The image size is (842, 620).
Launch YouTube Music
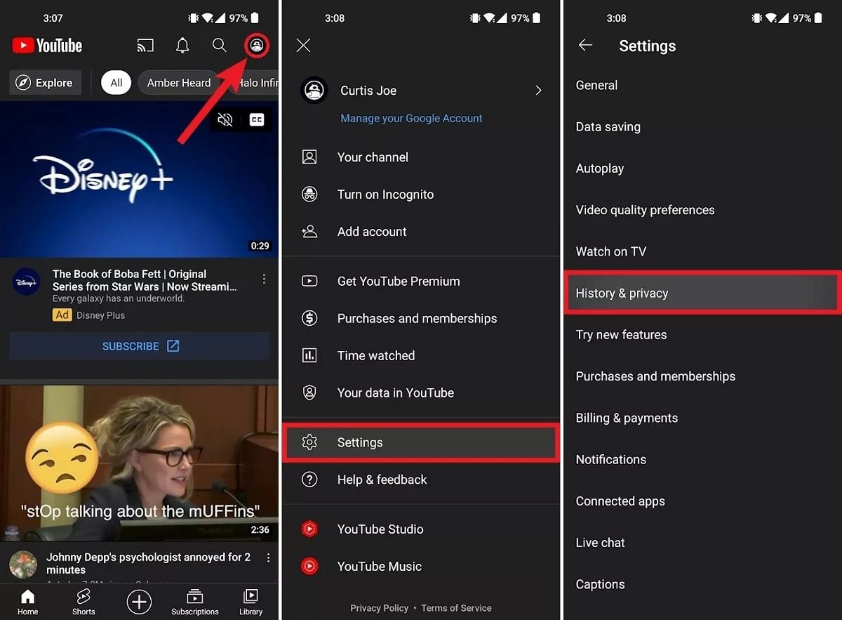[421, 566]
